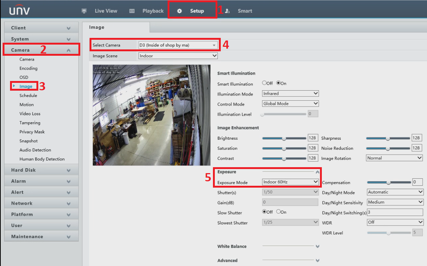Open the Select Camera dropdown

(x=178, y=45)
